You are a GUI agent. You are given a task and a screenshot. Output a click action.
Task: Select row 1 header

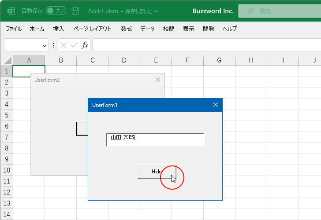click(7, 71)
